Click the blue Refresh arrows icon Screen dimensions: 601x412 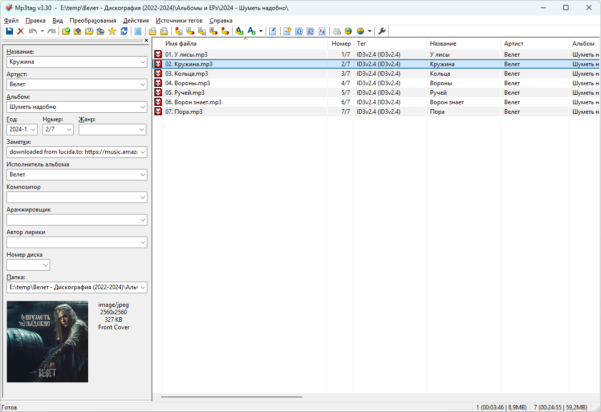point(124,32)
